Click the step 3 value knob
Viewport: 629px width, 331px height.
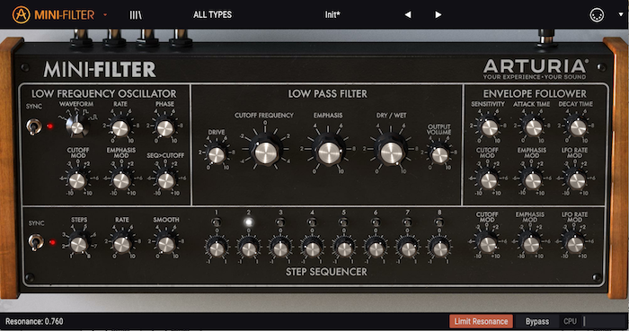[x=280, y=249]
